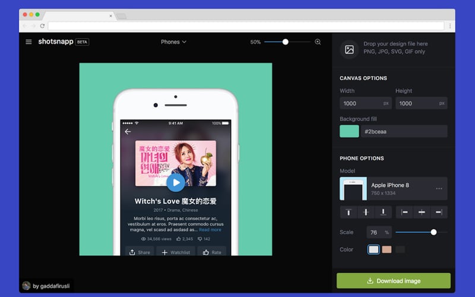Click the browser forward arrow

(34, 26)
